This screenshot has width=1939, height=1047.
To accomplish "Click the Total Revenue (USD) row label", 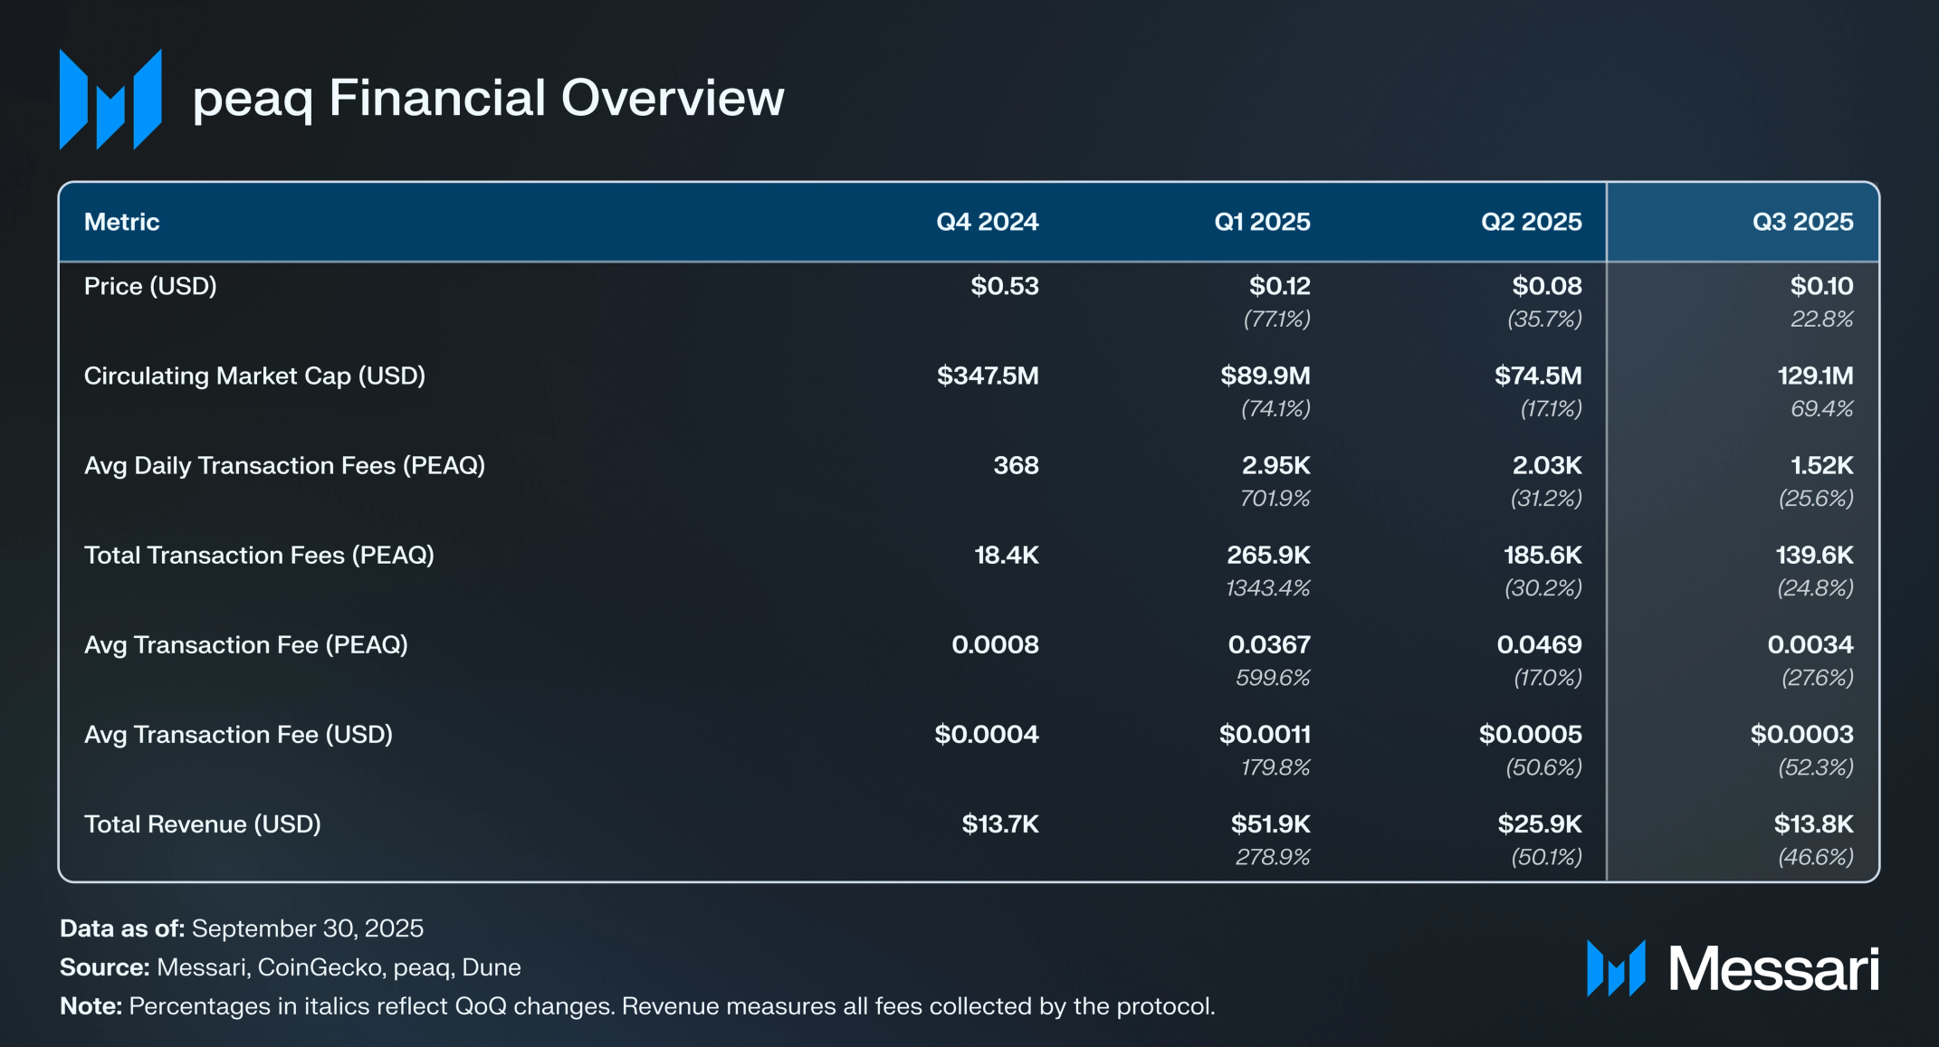I will tap(202, 824).
